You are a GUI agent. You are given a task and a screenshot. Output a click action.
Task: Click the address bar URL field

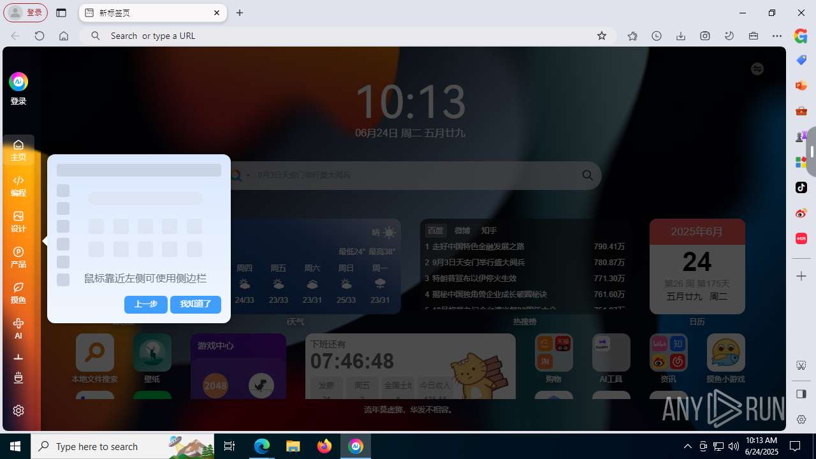coord(347,36)
